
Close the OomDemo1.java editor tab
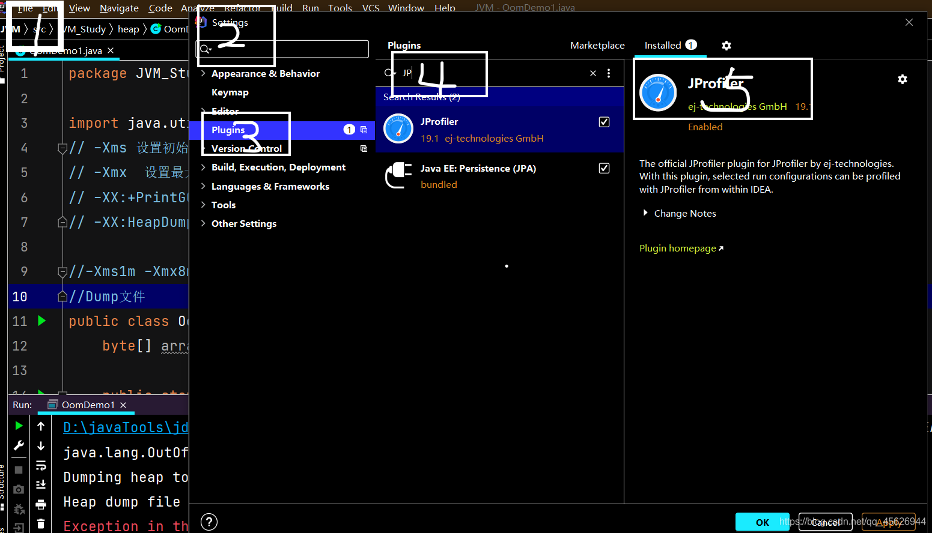[111, 51]
